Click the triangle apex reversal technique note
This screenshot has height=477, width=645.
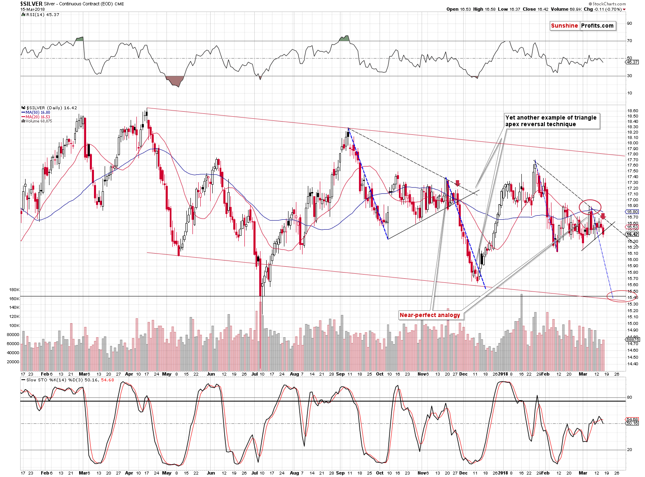[x=552, y=121]
